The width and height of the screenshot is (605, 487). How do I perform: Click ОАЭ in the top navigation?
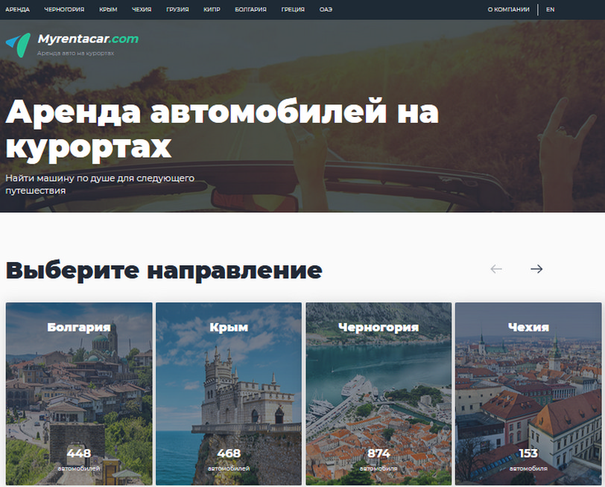(326, 10)
